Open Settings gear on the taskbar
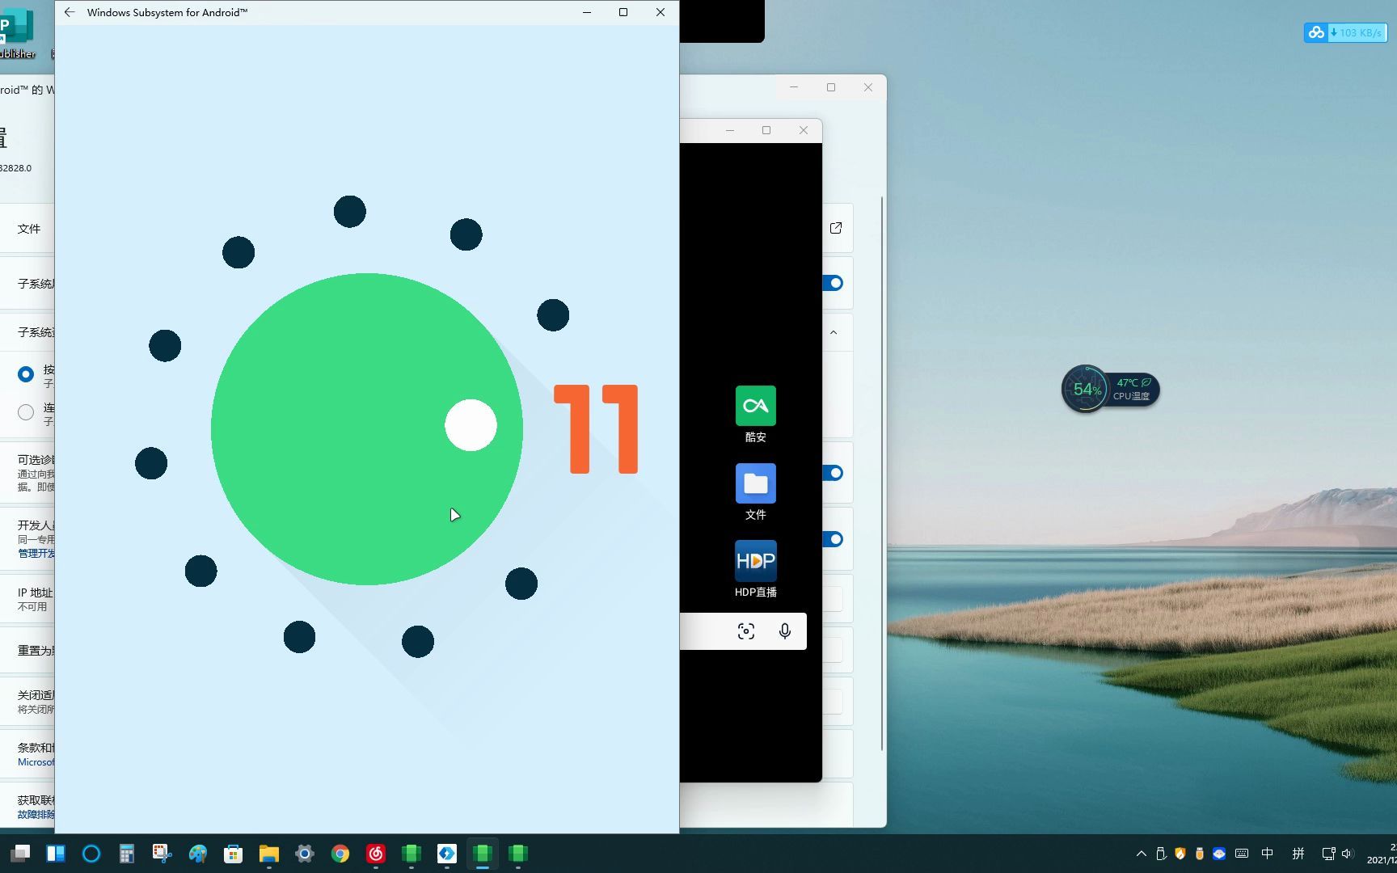 pyautogui.click(x=305, y=854)
